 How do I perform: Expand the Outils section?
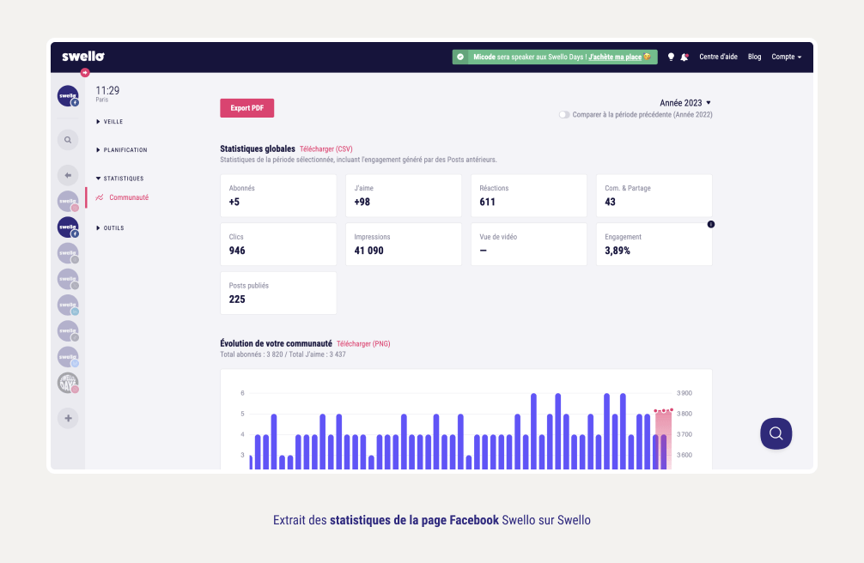tap(113, 228)
